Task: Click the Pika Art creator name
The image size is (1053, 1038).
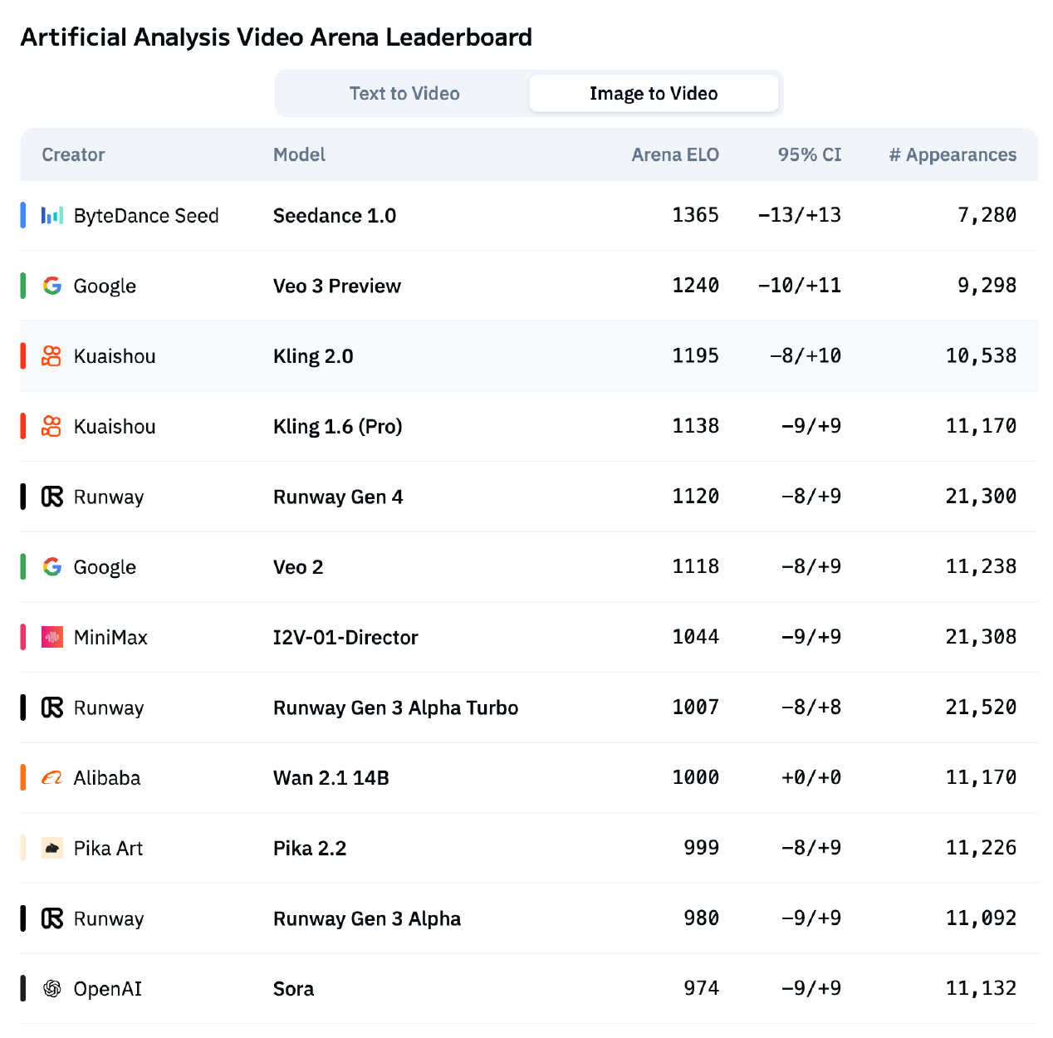Action: (x=108, y=849)
